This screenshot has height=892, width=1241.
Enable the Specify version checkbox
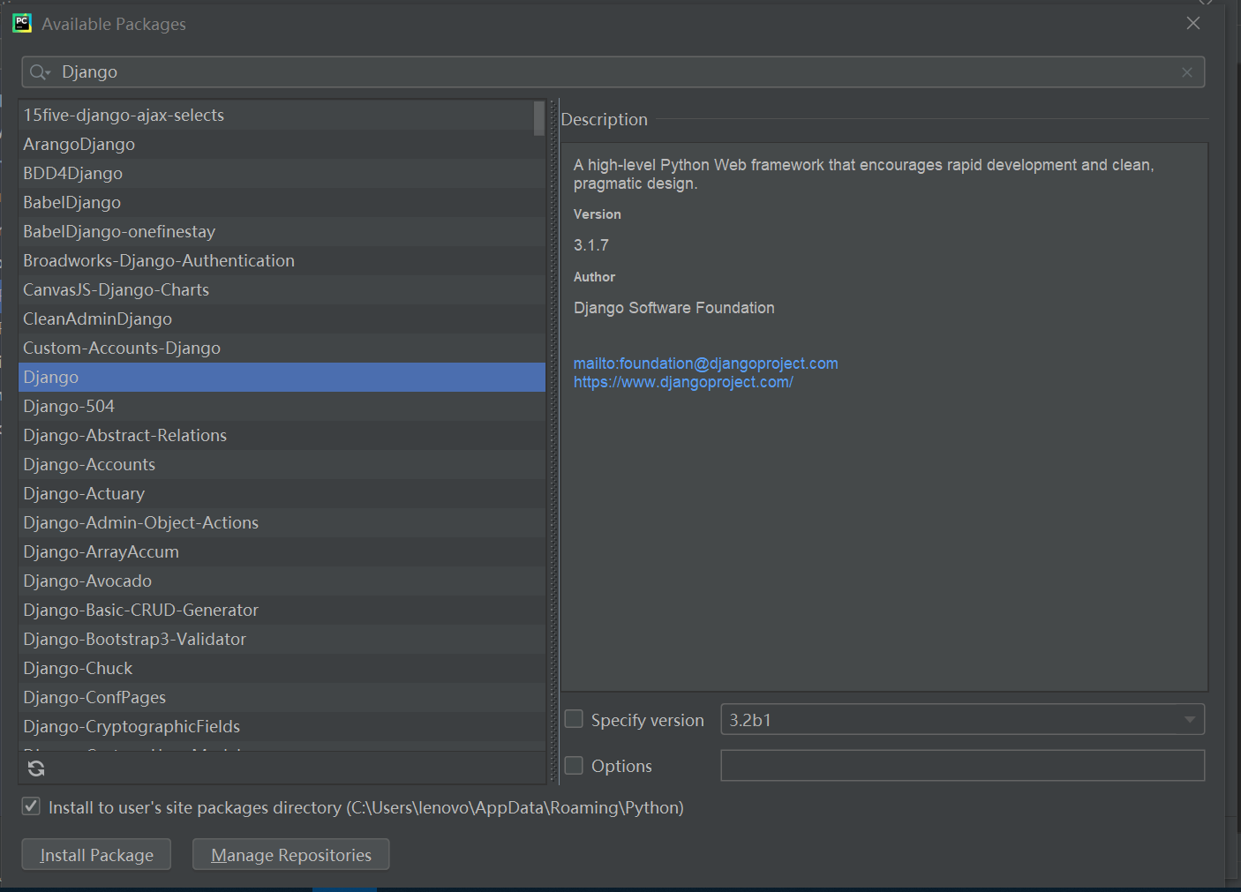574,719
